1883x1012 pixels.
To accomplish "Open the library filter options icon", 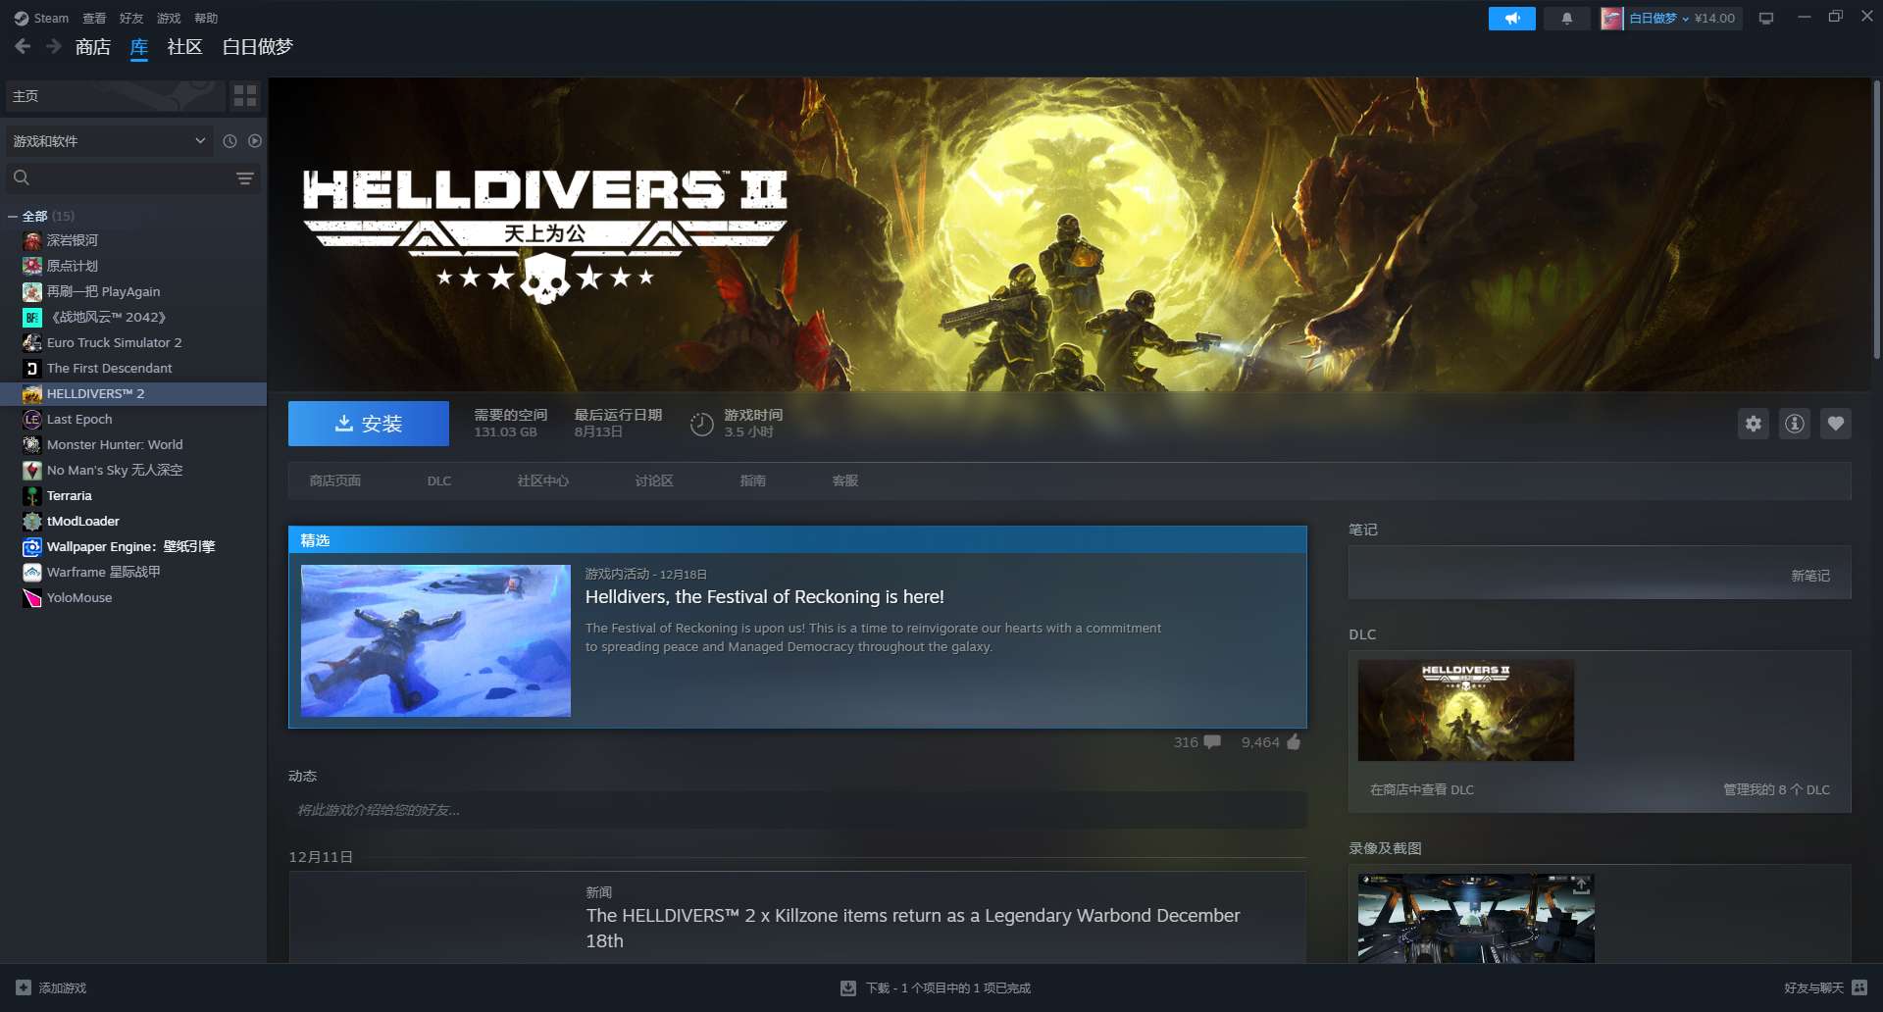I will pos(245,177).
